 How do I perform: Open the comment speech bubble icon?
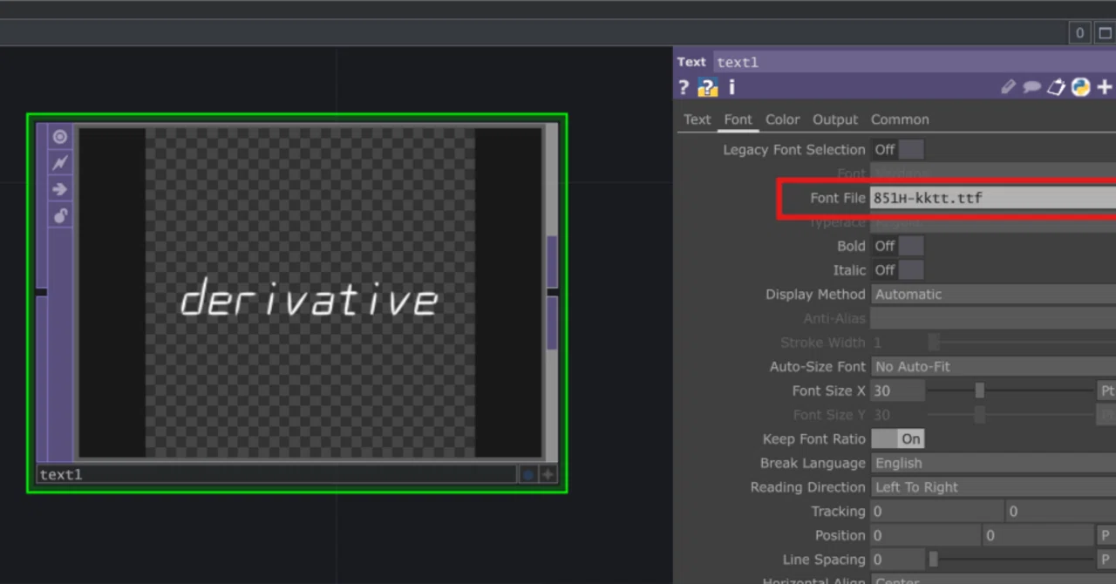[1031, 87]
